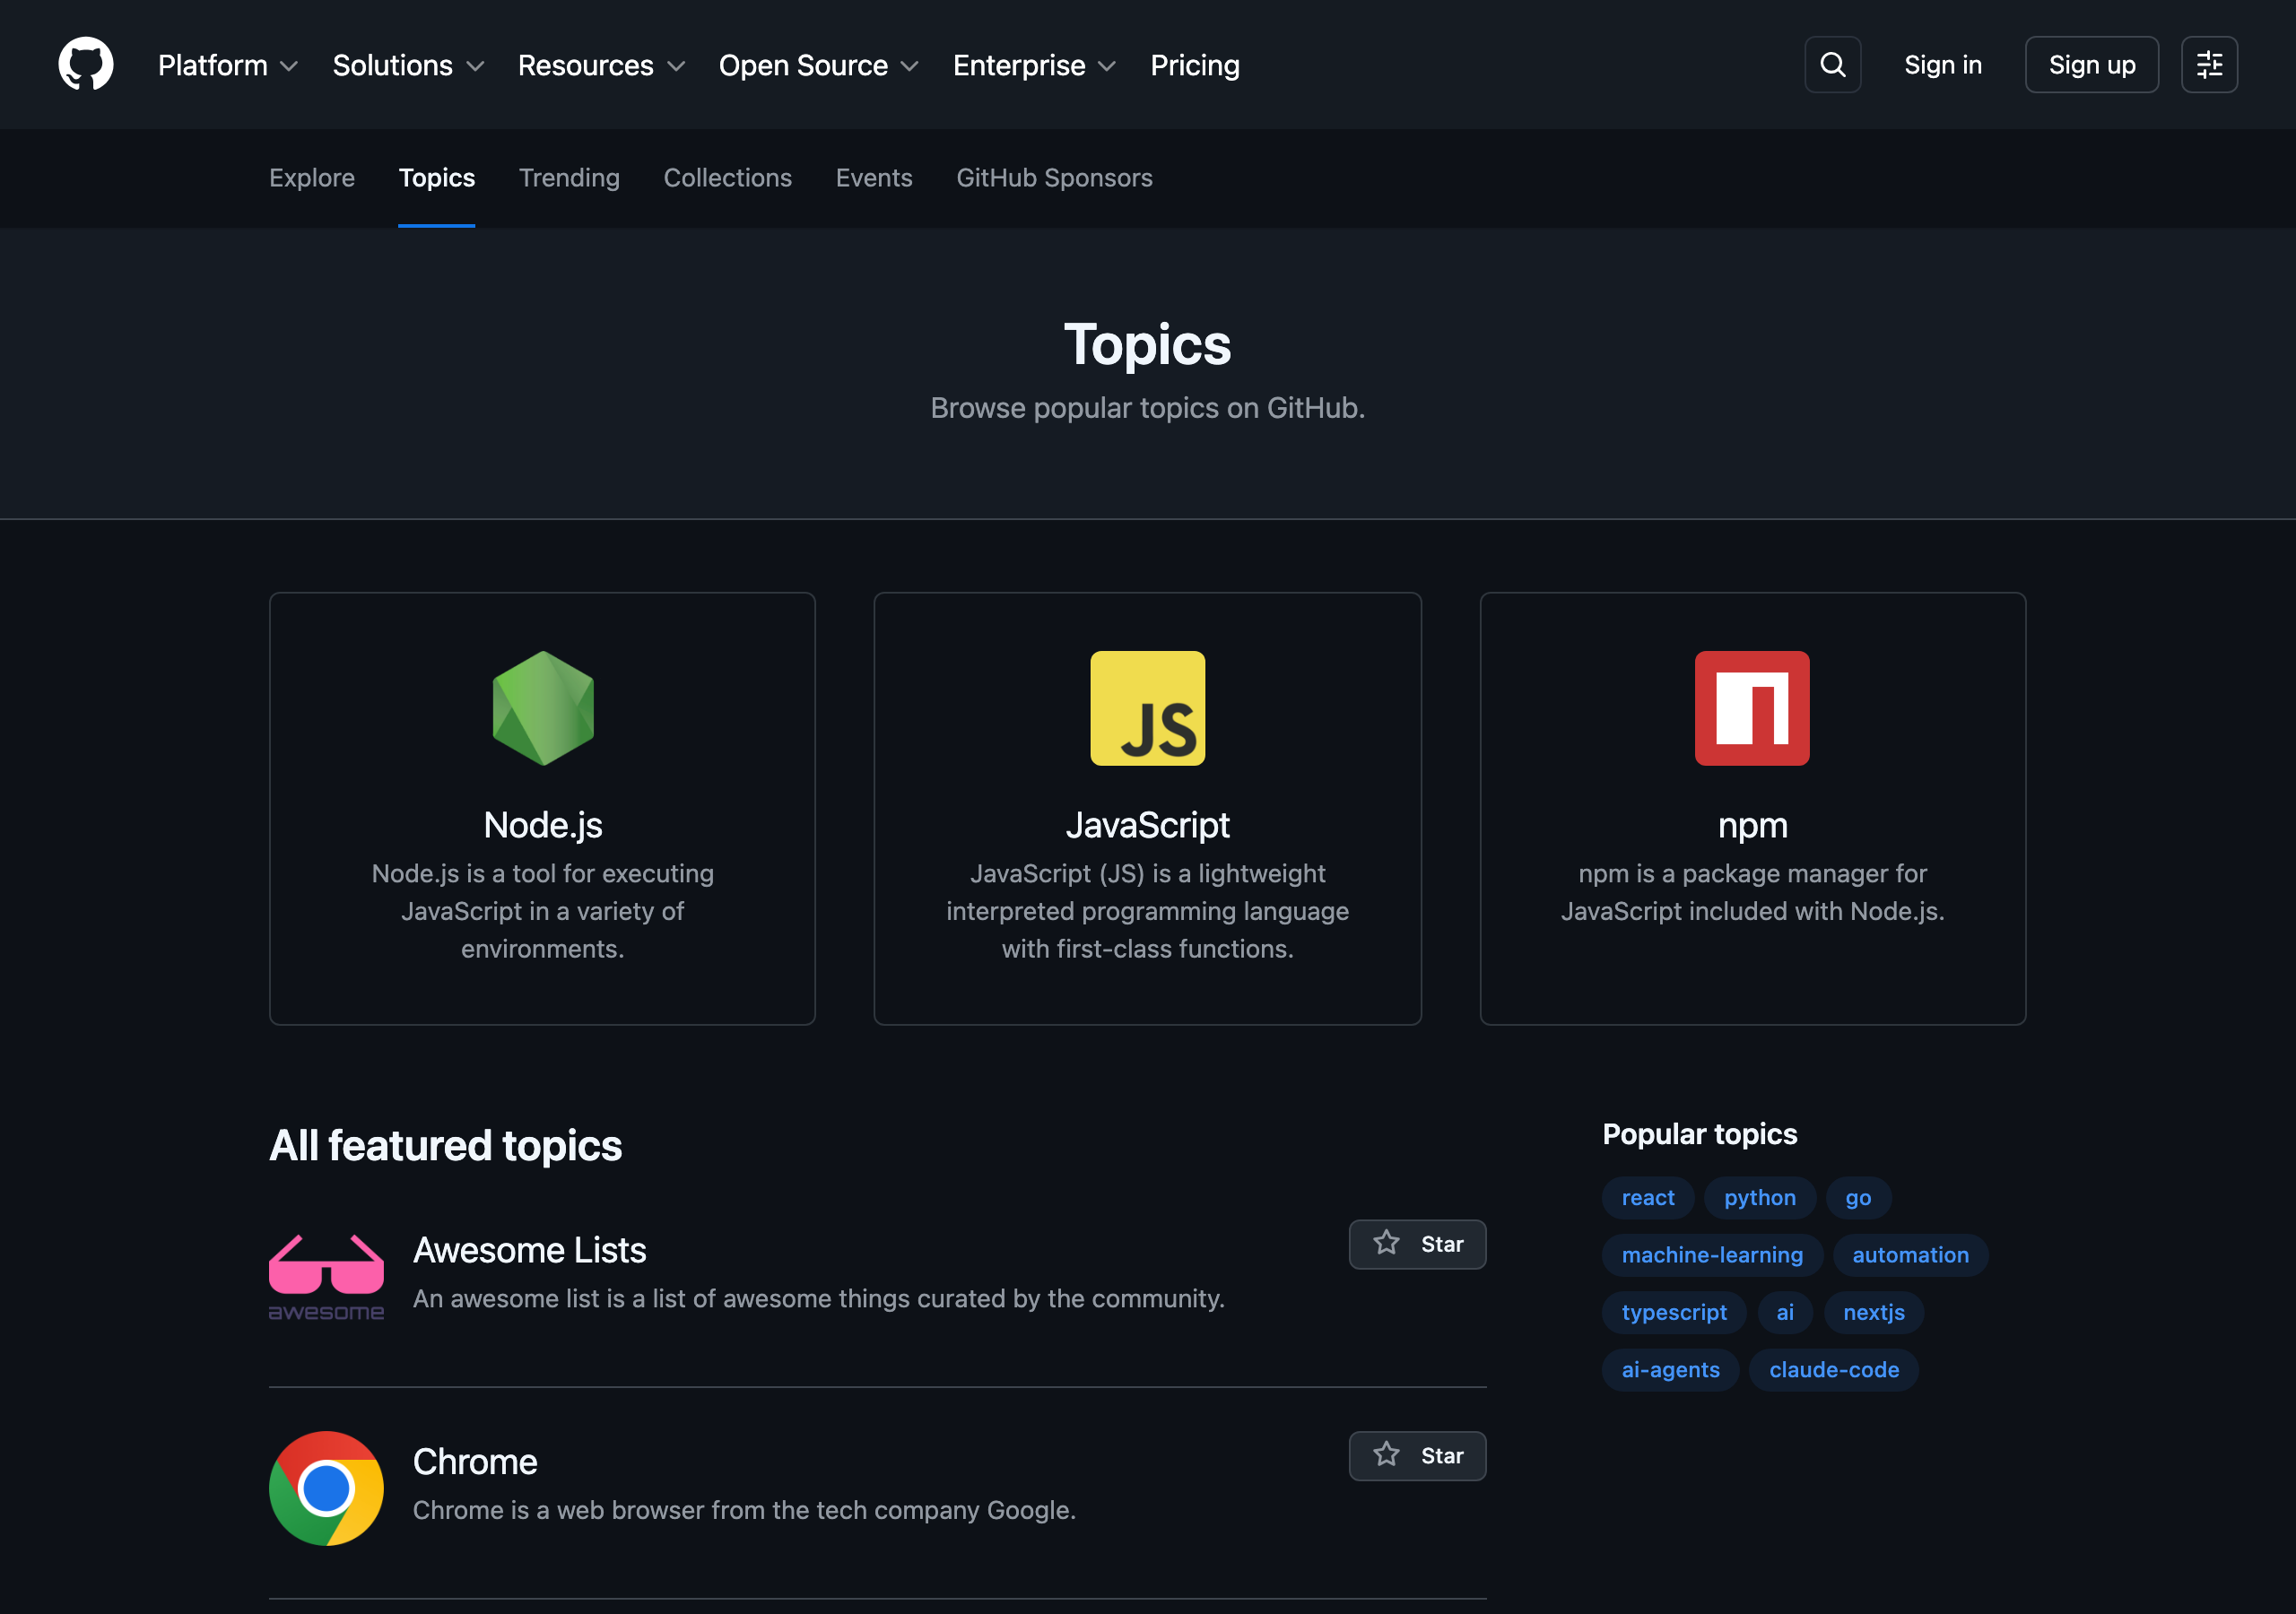Click the Node.js description text

[x=543, y=911]
